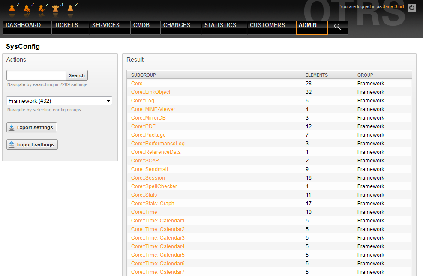Click inside the settings search field
This screenshot has width=423, height=276.
(x=36, y=75)
